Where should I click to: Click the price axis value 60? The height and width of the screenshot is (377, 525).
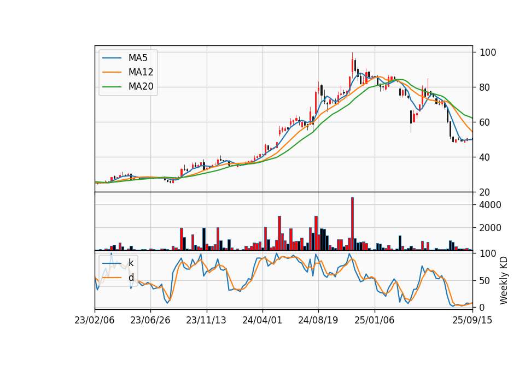(485, 122)
